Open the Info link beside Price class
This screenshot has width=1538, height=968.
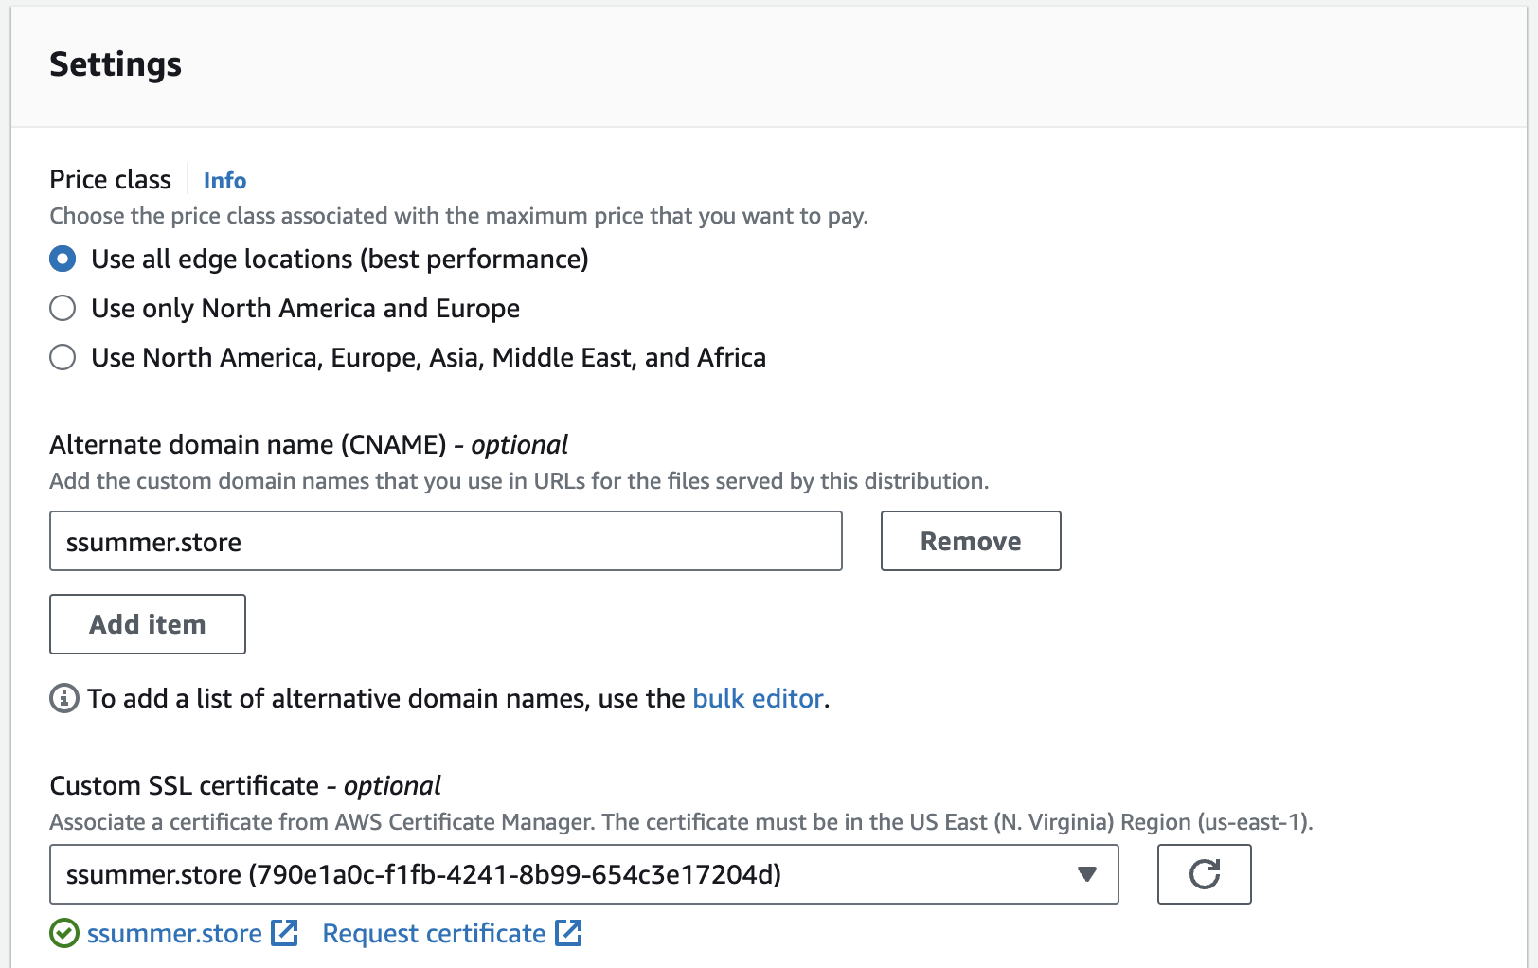tap(224, 180)
